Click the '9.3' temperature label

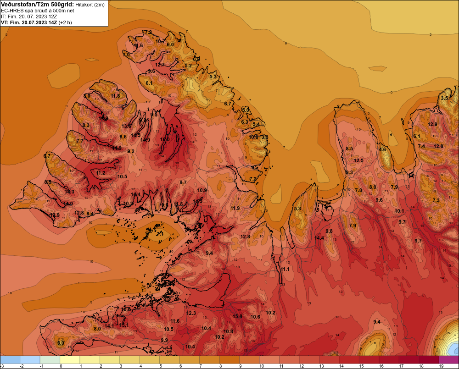[349, 172]
